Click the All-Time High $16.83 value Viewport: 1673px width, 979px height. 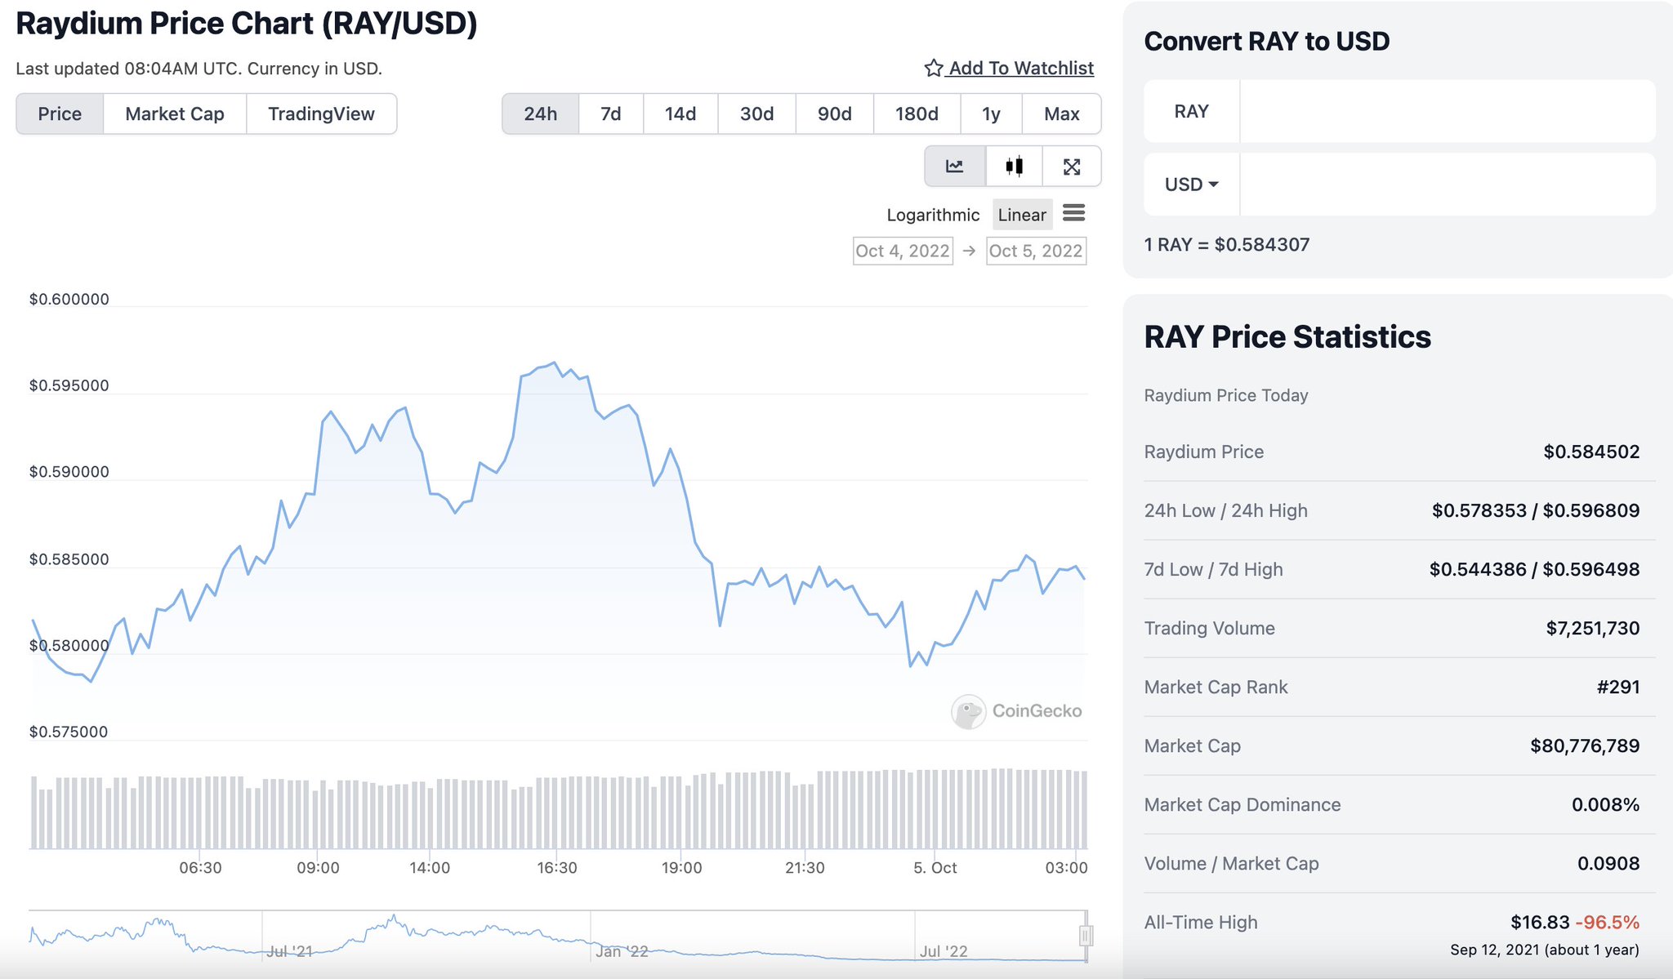[1540, 922]
